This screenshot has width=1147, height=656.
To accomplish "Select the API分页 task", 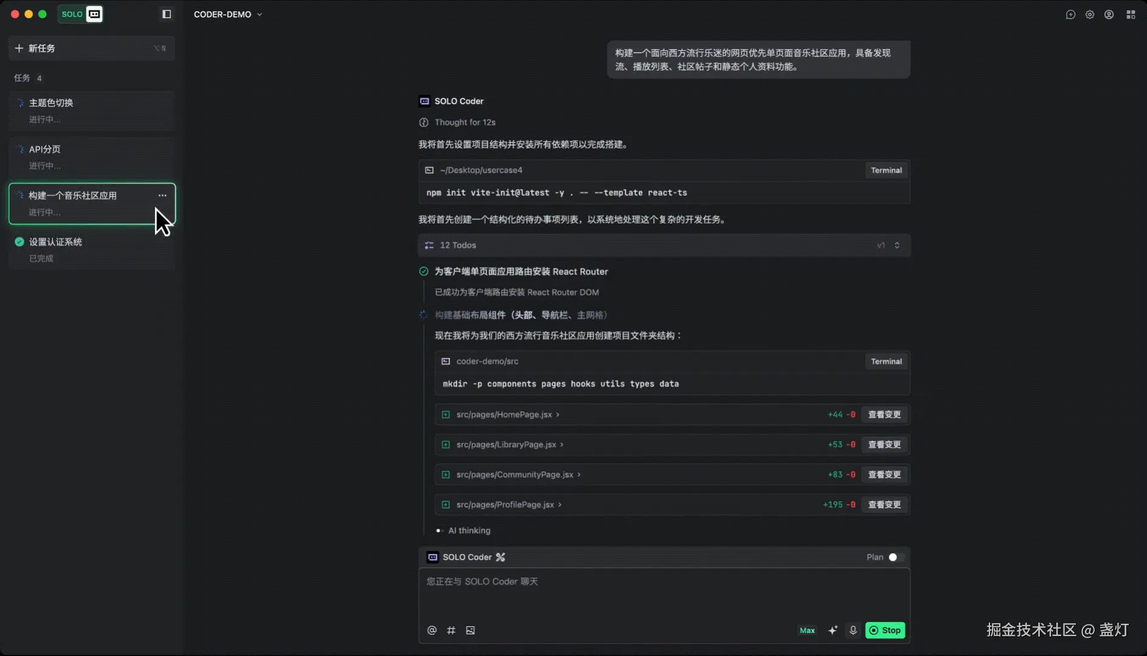I will coord(92,157).
